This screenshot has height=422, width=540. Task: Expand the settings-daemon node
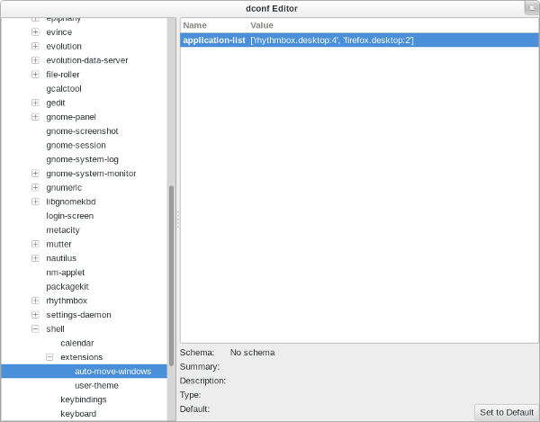[35, 315]
